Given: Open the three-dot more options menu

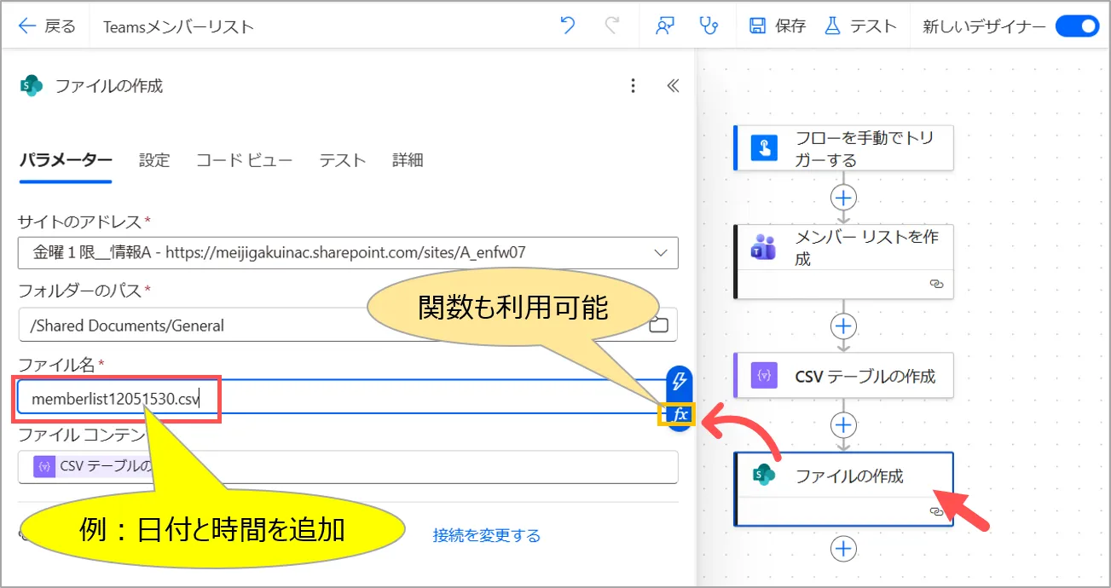Looking at the screenshot, I should point(633,85).
